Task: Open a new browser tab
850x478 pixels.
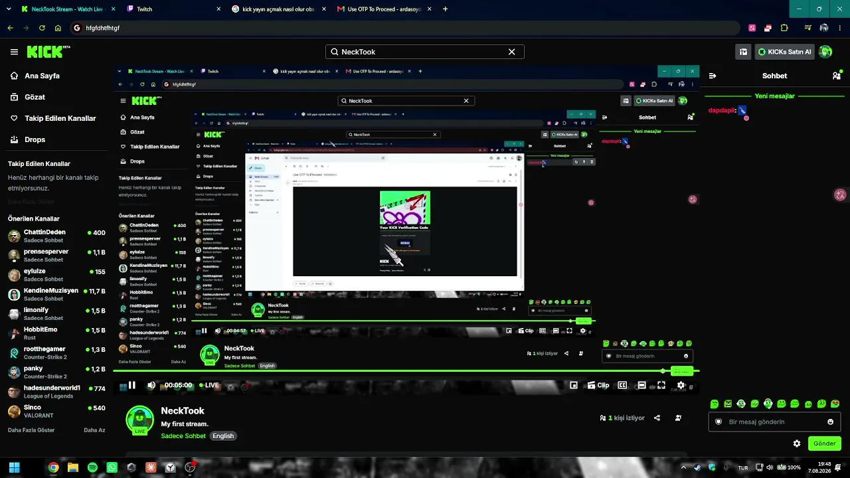Action: [x=445, y=9]
